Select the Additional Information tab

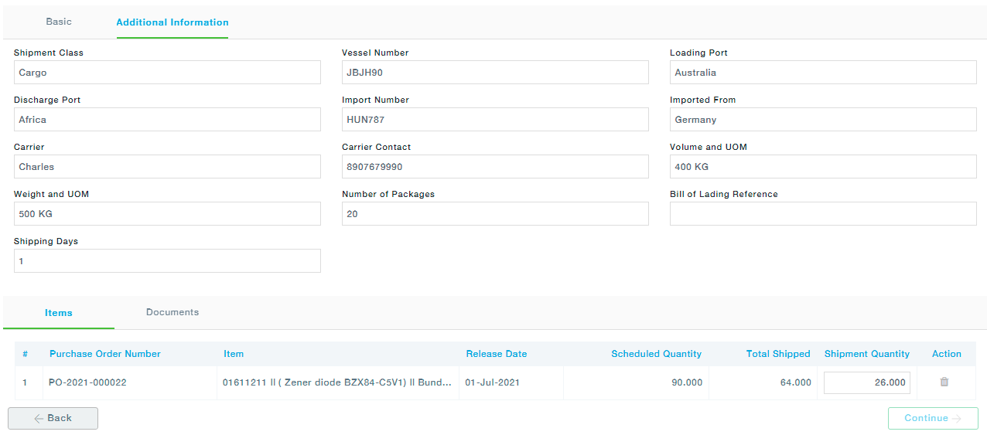click(x=172, y=22)
